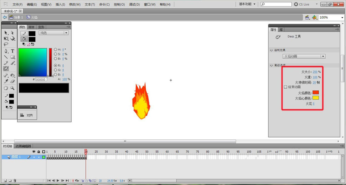Select the G green radio button

[55, 70]
